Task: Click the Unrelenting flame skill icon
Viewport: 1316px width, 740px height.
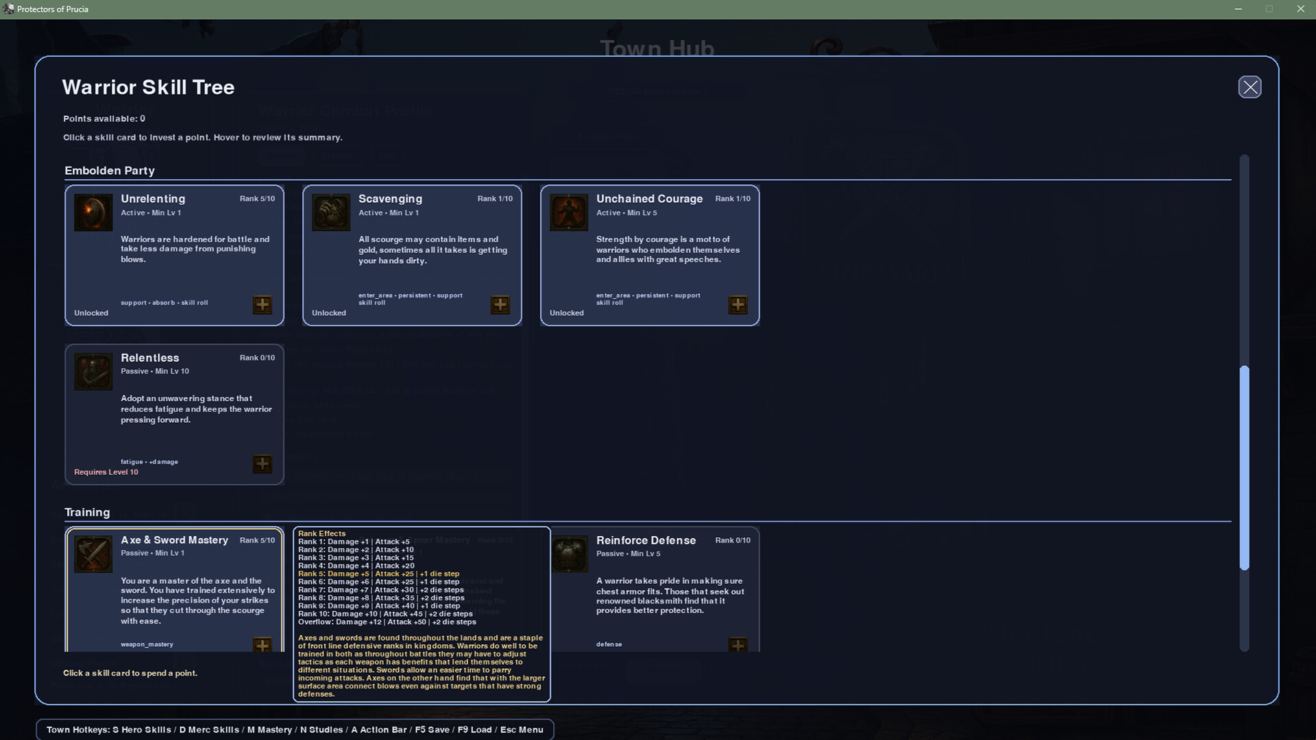Action: pos(93,212)
